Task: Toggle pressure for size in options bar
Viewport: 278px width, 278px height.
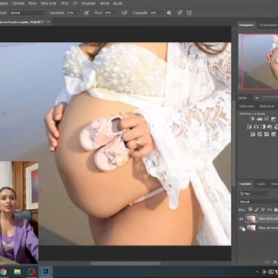Action: click(180, 13)
